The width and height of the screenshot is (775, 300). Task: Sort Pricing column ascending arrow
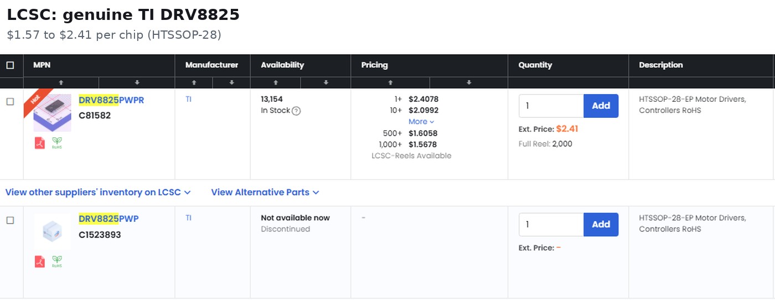[390, 82]
